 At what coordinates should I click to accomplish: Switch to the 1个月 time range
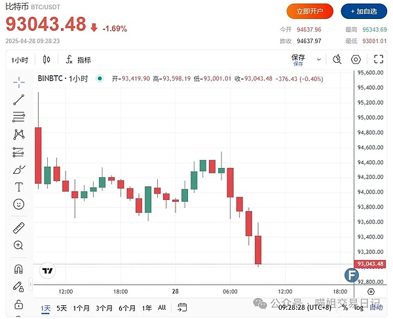point(81,308)
